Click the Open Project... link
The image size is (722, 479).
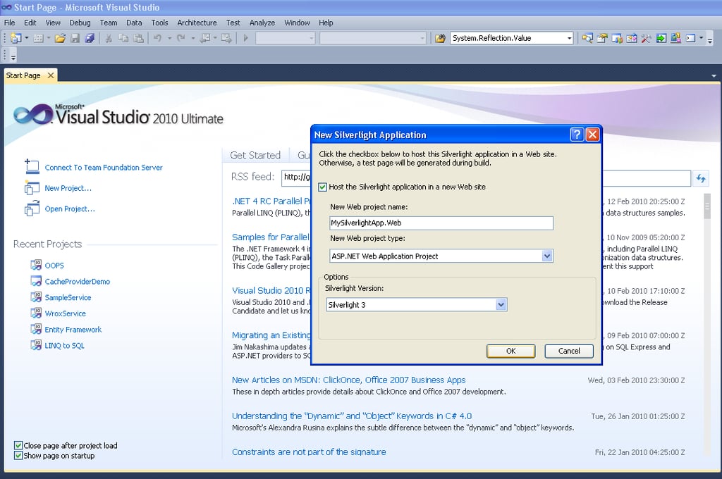[70, 209]
